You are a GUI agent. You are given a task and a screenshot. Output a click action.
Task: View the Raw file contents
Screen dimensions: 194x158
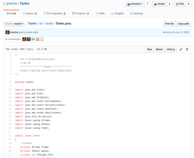tap(150, 49)
